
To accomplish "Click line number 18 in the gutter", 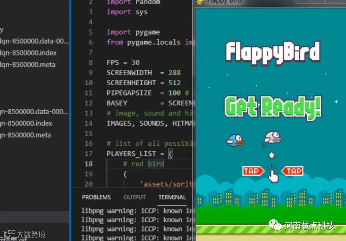I will pyautogui.click(x=89, y=164).
